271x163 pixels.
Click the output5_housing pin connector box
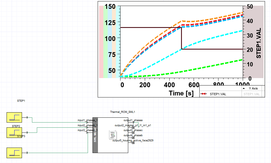(133, 143)
